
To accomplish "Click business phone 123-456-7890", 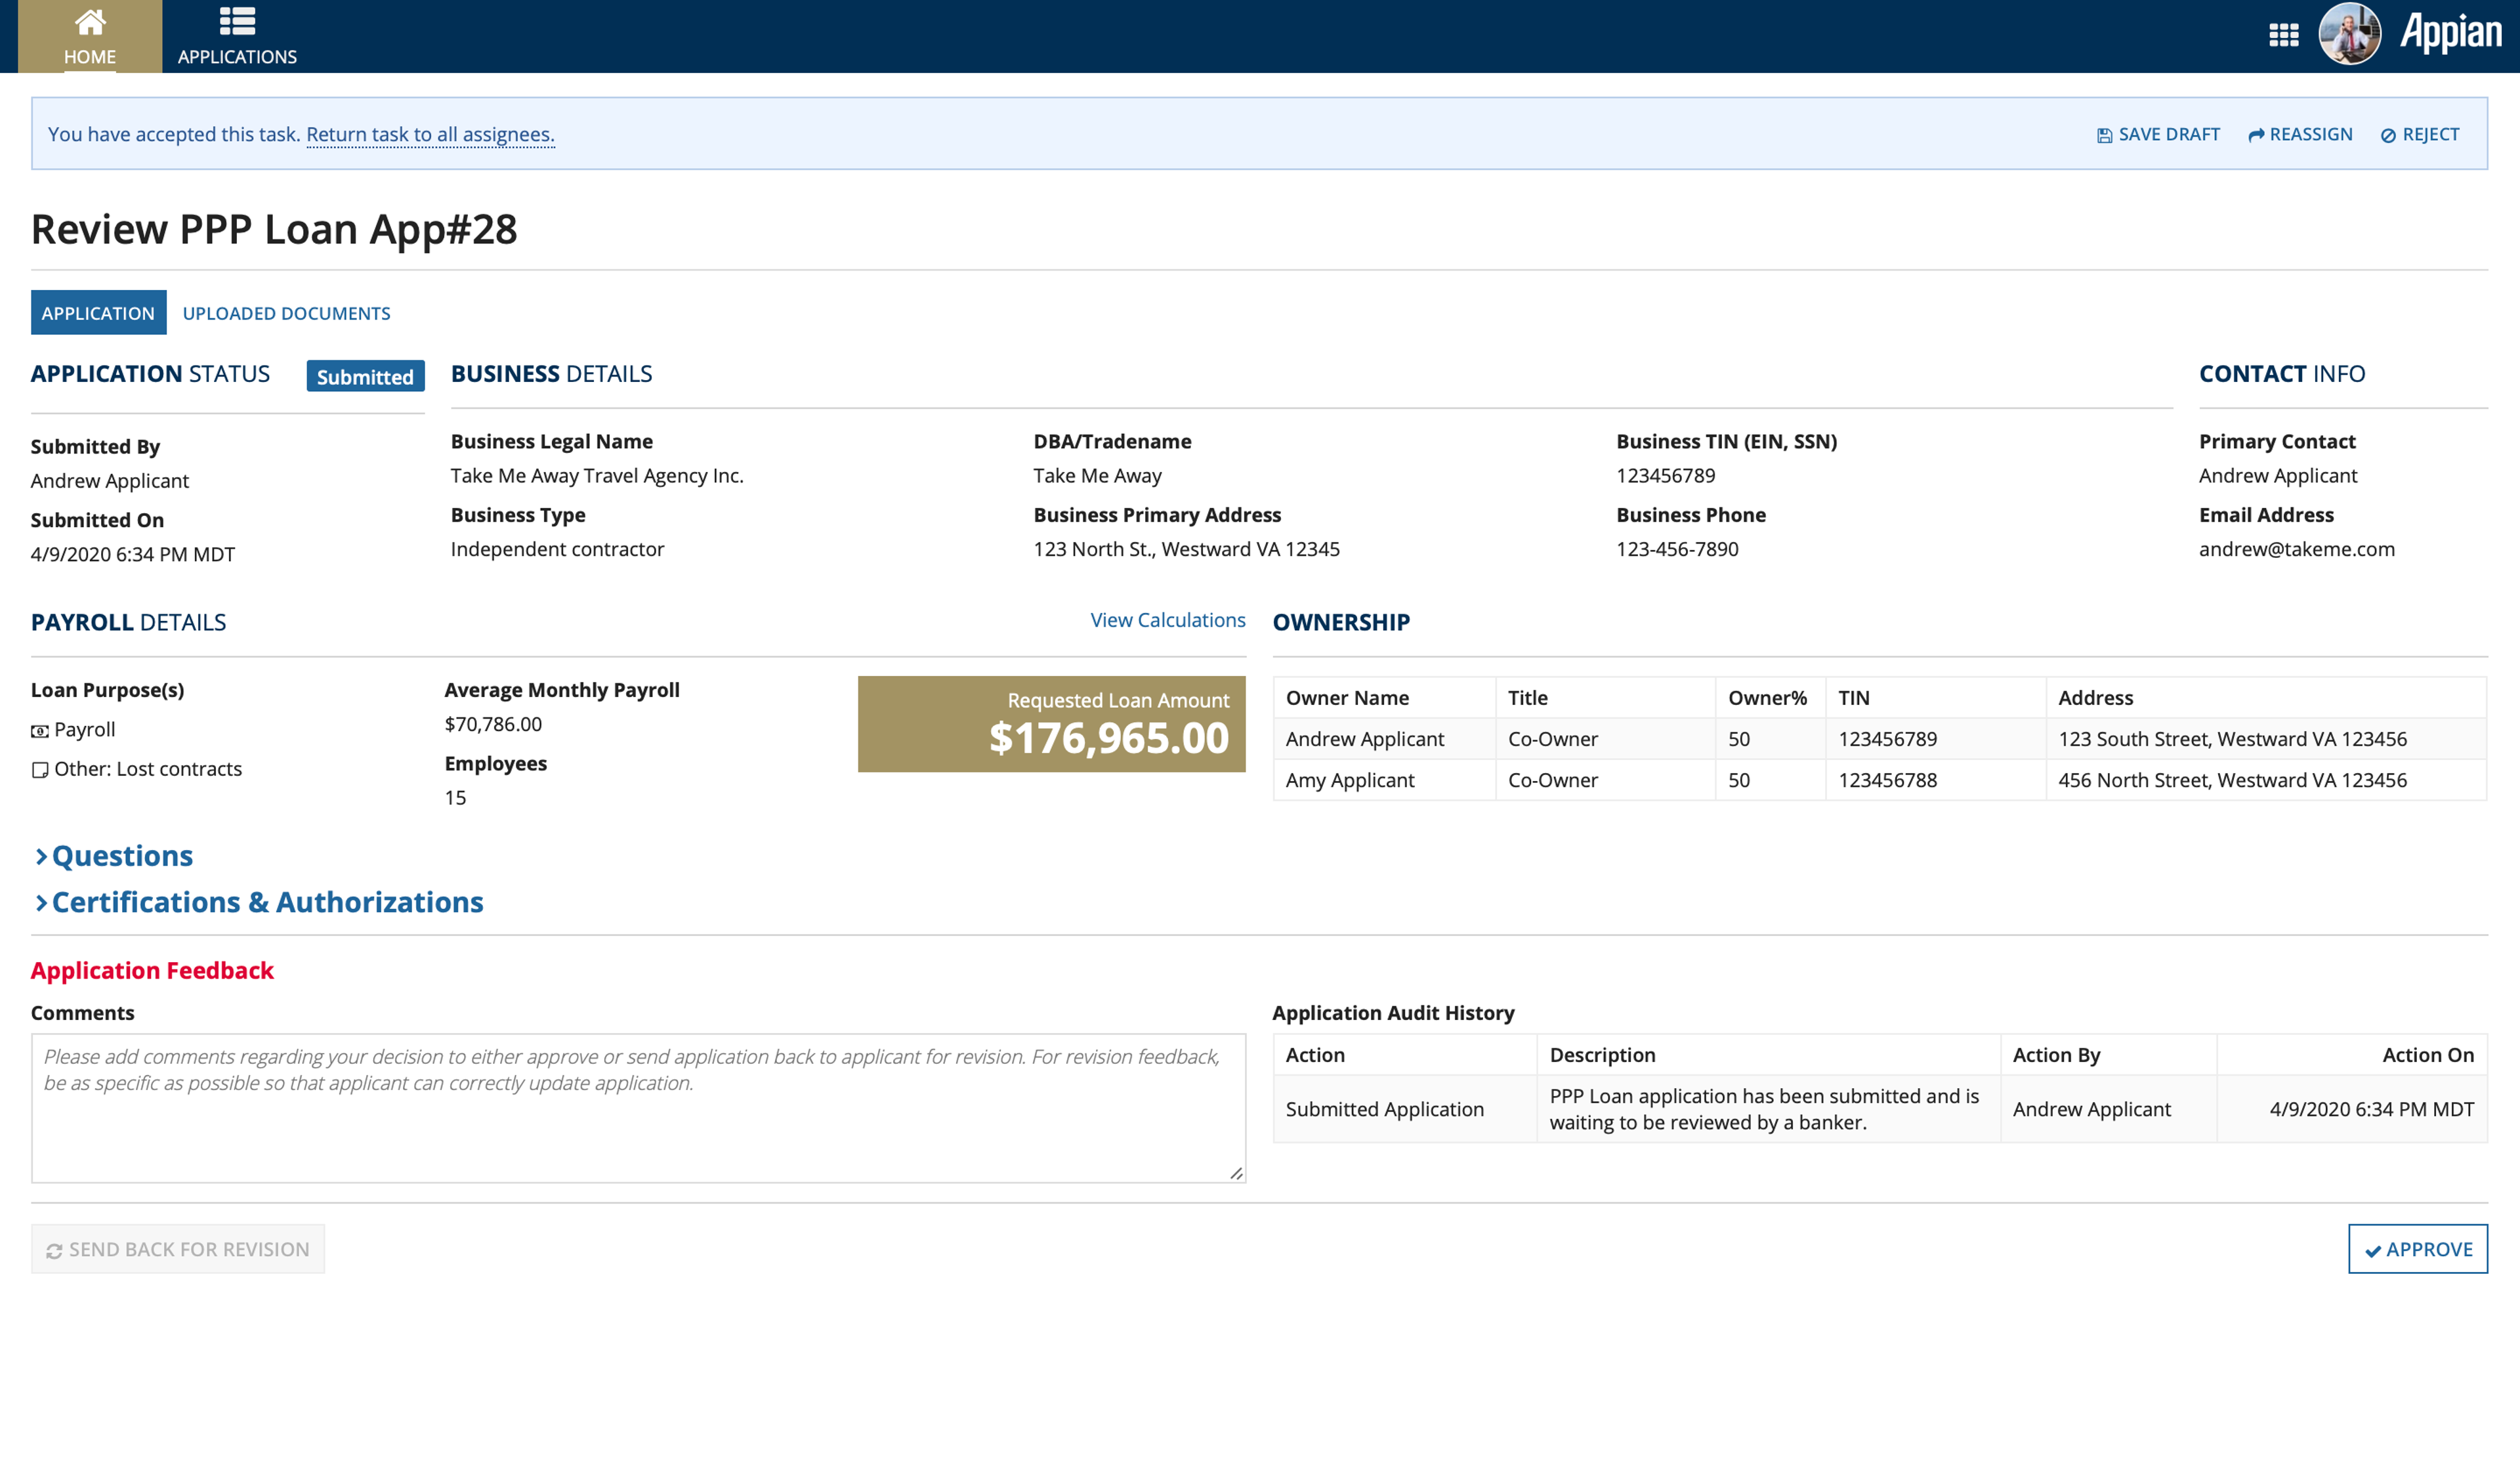I will (1677, 549).
